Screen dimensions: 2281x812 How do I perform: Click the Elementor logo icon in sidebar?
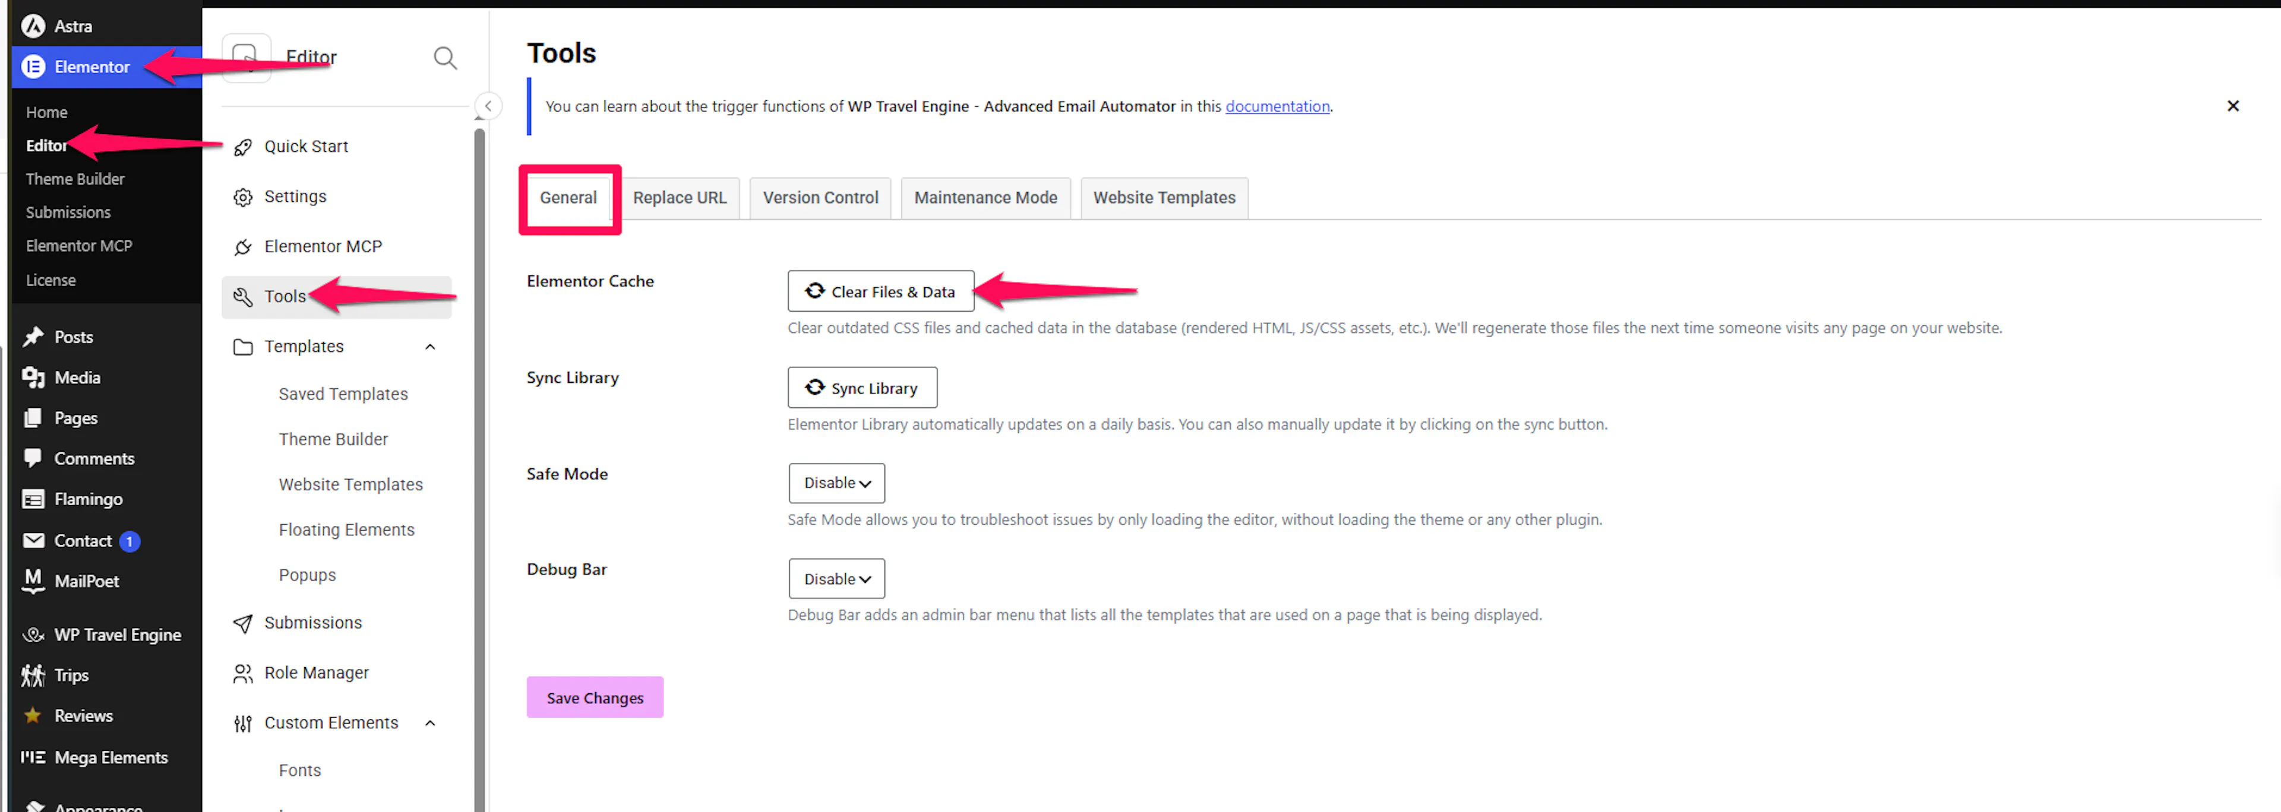click(33, 67)
